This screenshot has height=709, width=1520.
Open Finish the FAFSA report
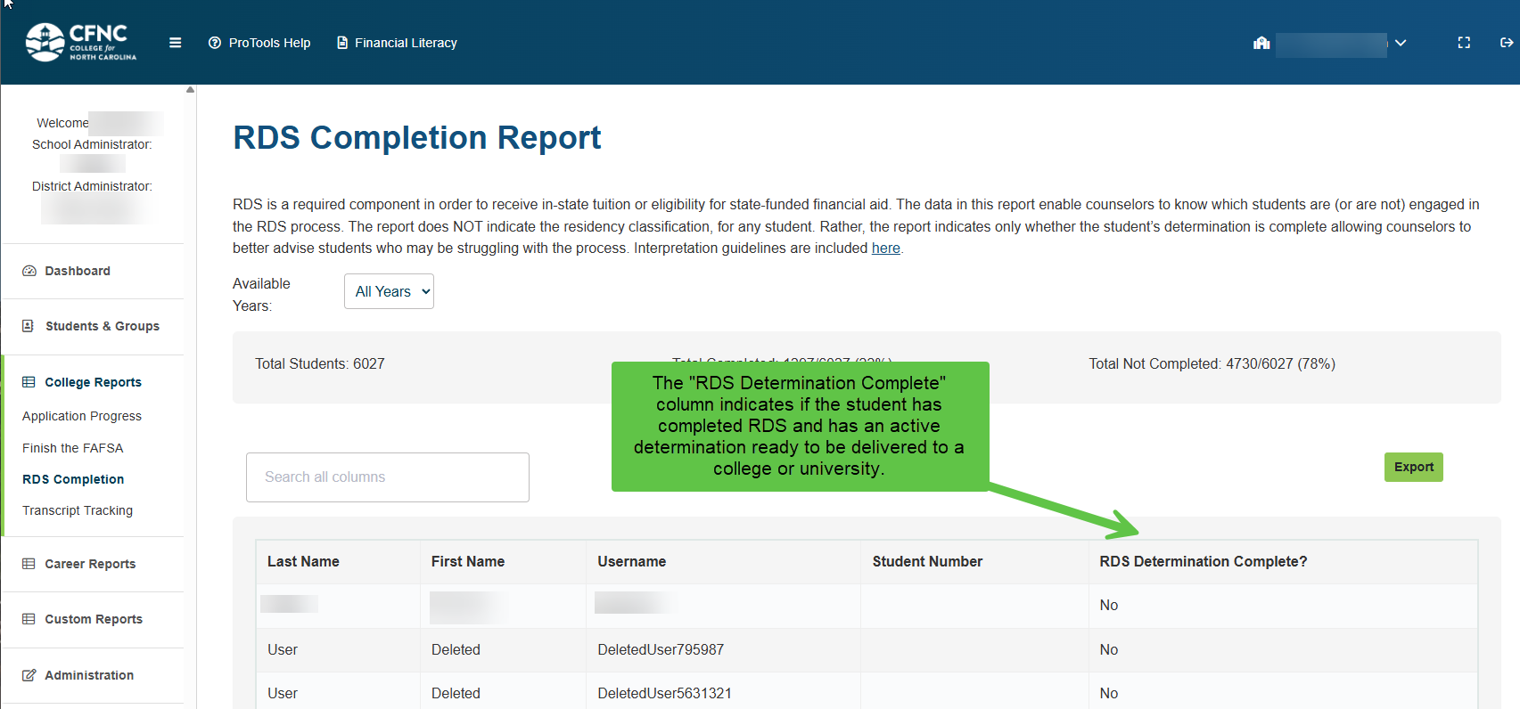tap(73, 448)
